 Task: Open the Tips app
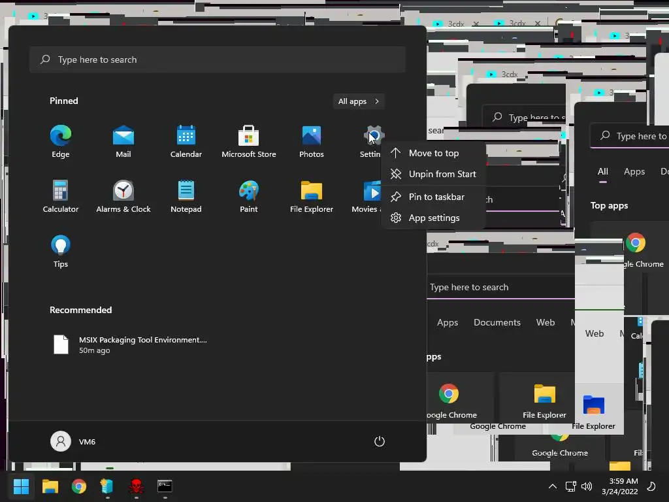pos(61,252)
